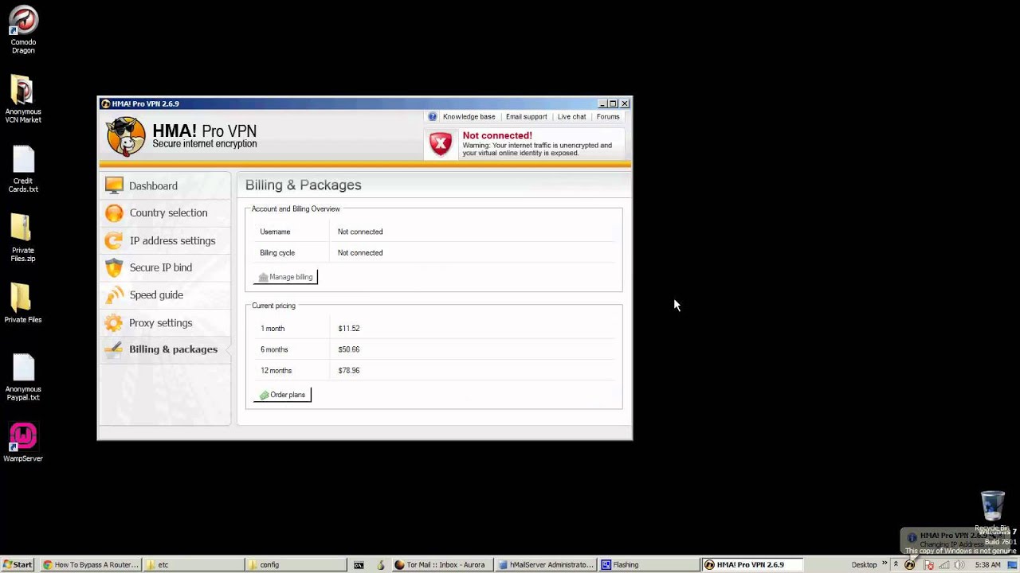This screenshot has height=573, width=1020.
Task: Click the 6 months price $50.66
Action: click(x=349, y=349)
